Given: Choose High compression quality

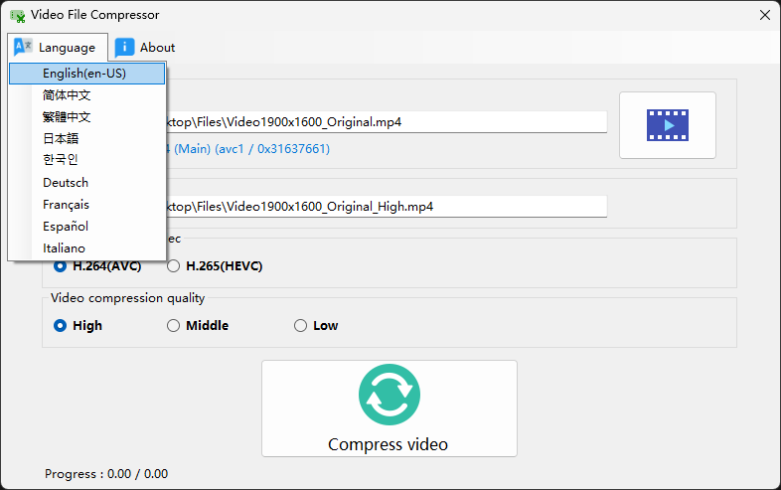Looking at the screenshot, I should [x=78, y=325].
